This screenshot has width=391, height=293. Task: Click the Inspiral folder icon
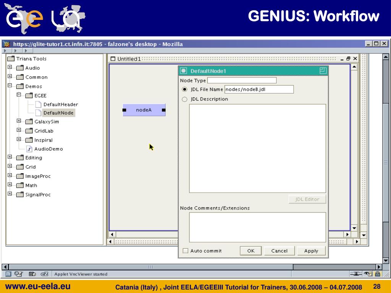coord(29,140)
